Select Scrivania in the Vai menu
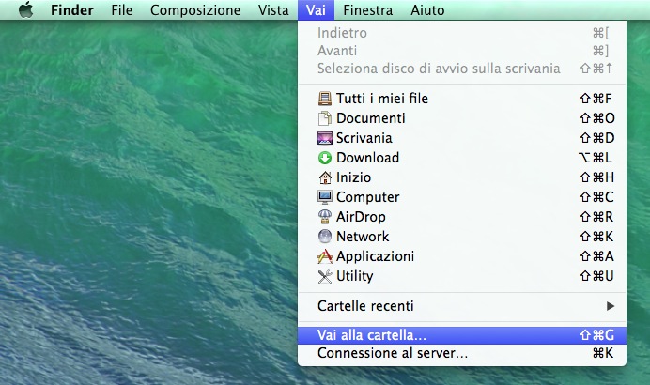The height and width of the screenshot is (385, 650). [462, 138]
